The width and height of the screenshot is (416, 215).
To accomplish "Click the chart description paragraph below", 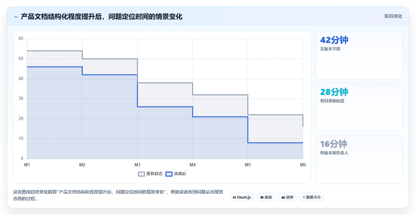I will 118,195.
